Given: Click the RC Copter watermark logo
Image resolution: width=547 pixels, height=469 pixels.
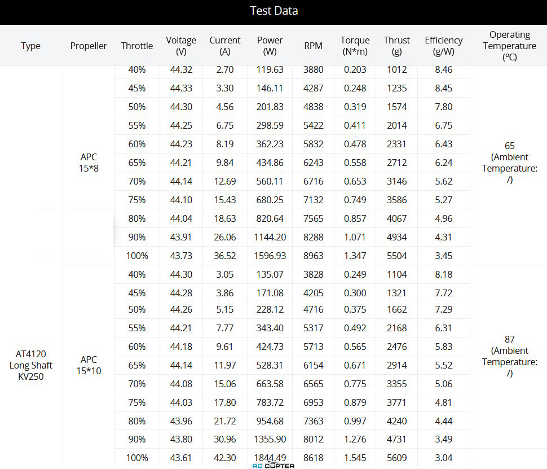Looking at the screenshot, I should (x=273, y=466).
